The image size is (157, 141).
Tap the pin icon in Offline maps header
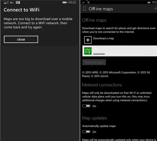tap(155, 9)
